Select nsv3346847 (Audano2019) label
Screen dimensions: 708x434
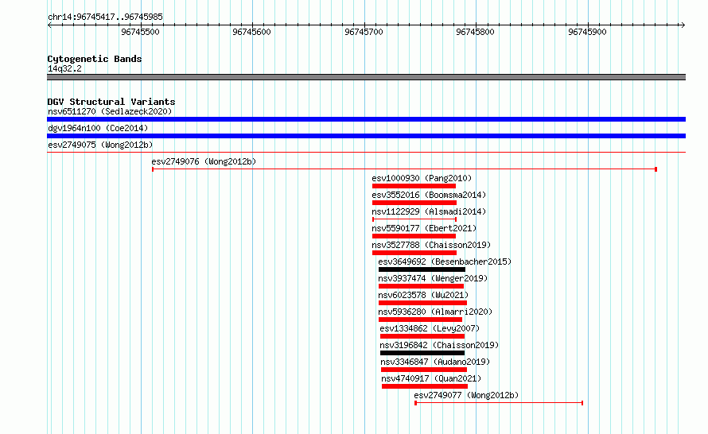(x=435, y=362)
